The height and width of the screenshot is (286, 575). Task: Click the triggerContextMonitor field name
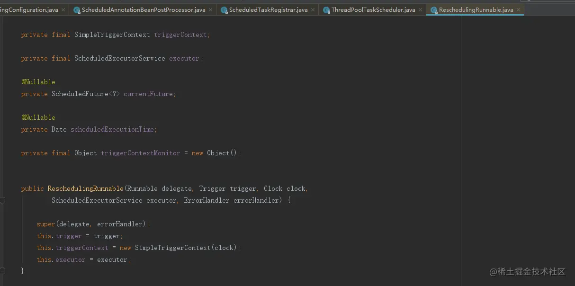[x=141, y=153]
